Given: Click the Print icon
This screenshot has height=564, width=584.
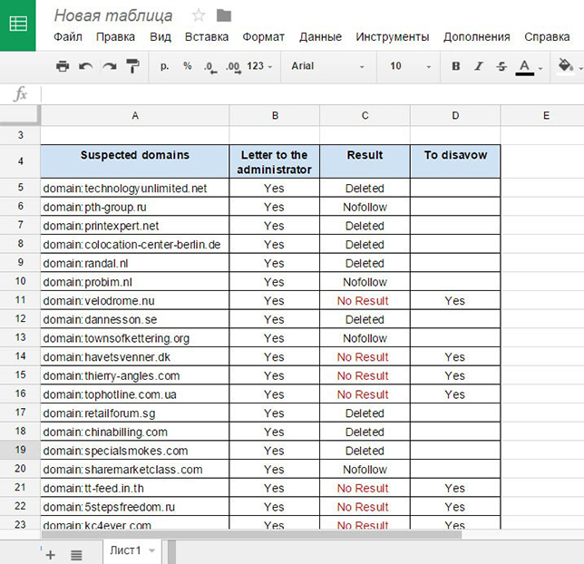Looking at the screenshot, I should (x=63, y=66).
